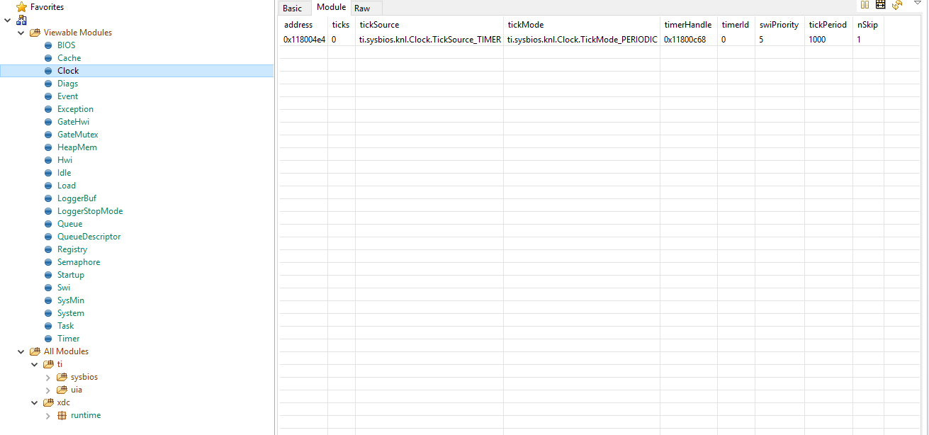The width and height of the screenshot is (929, 435).
Task: Open the SysMin module
Action: pyautogui.click(x=71, y=300)
